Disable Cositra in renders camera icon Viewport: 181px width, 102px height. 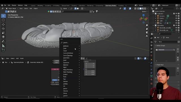[178, 18]
